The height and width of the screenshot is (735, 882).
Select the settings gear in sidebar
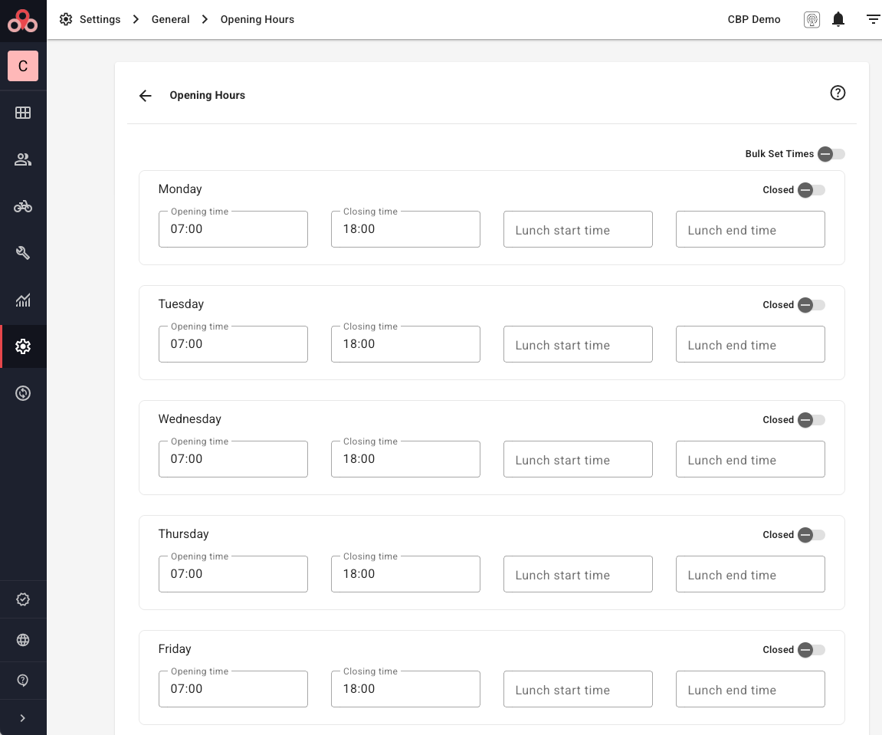pyautogui.click(x=23, y=346)
